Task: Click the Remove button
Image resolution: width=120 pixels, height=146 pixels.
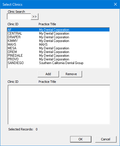Action: coord(71,74)
